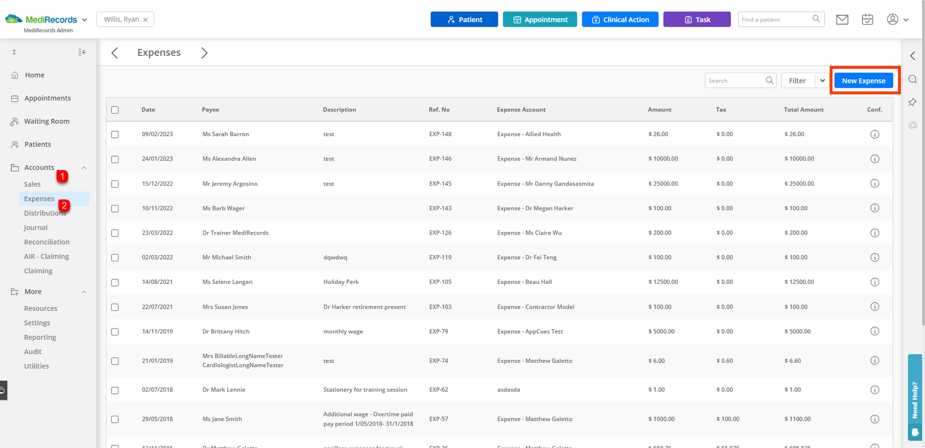View info icon for EXP-148 row

[x=874, y=134]
